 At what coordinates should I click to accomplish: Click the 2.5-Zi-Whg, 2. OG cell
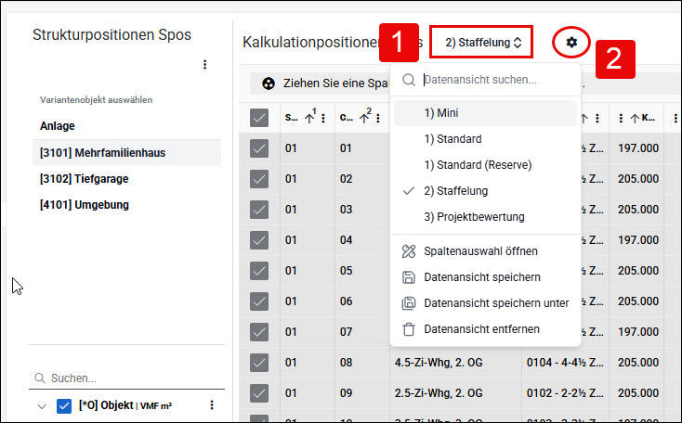click(455, 393)
